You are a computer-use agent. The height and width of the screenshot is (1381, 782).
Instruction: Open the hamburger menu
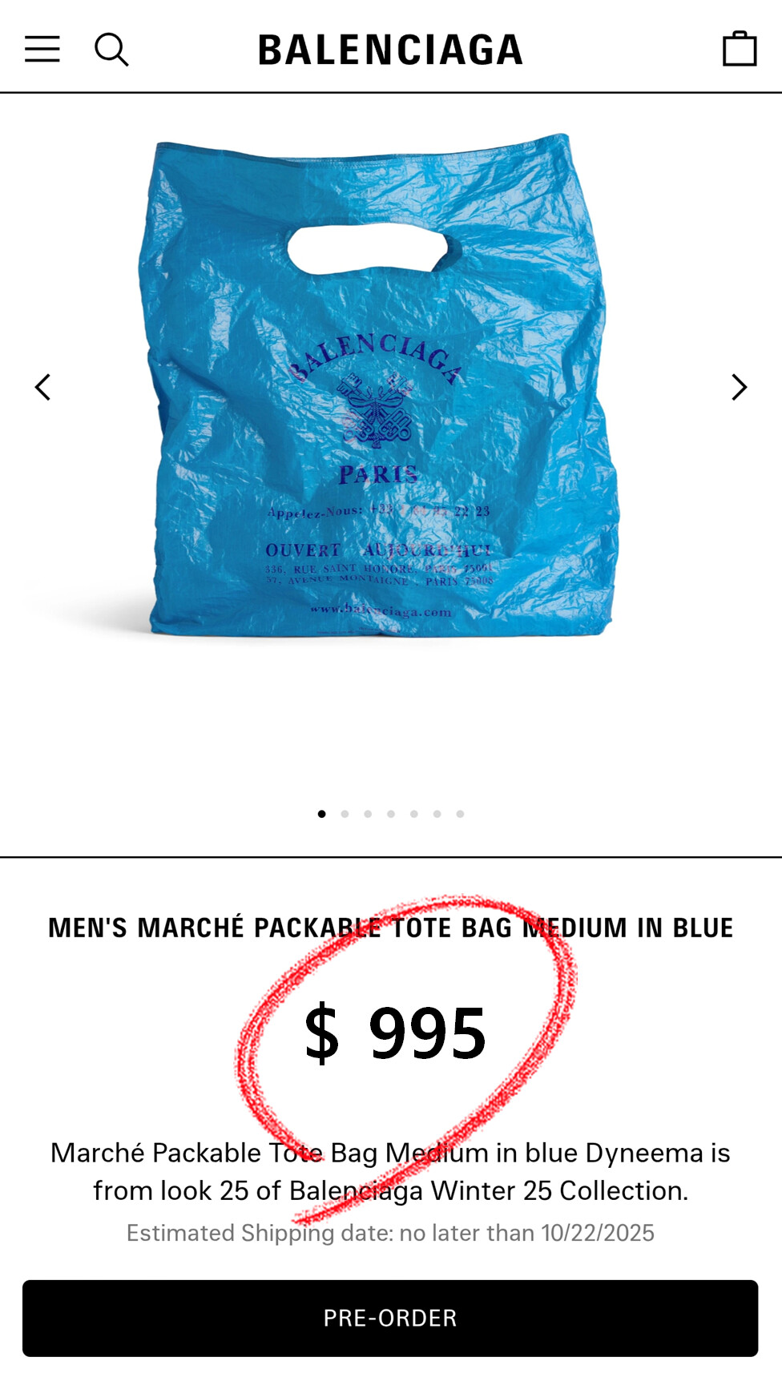pyautogui.click(x=42, y=50)
